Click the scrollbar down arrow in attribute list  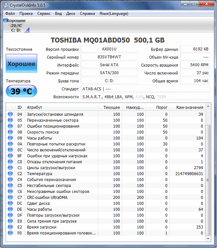[208, 239]
